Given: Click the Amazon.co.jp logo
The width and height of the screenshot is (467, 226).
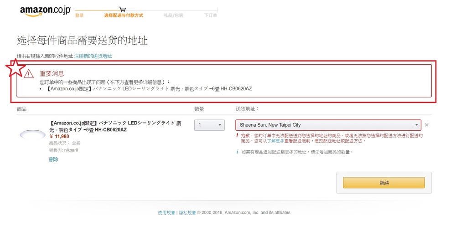Looking at the screenshot, I should (x=45, y=11).
